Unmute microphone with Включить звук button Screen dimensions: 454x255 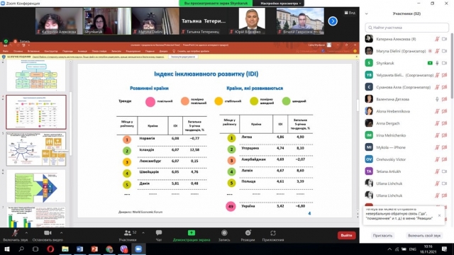pos(16,235)
